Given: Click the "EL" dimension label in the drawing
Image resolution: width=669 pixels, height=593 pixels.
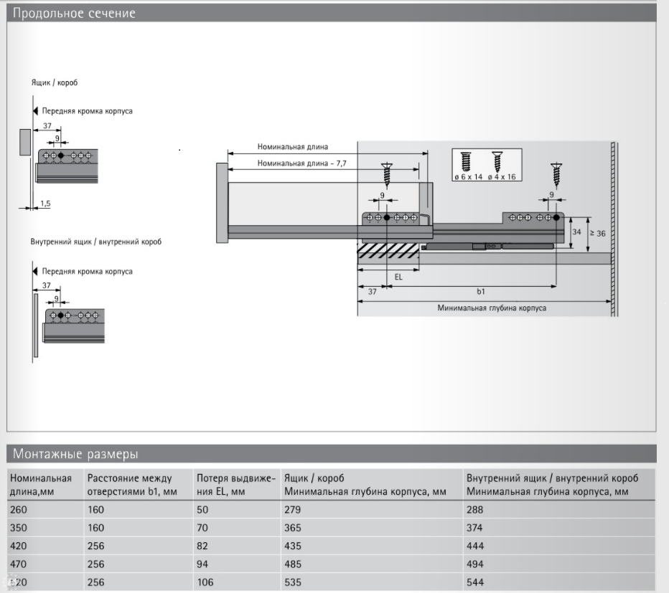Looking at the screenshot, I should (398, 277).
